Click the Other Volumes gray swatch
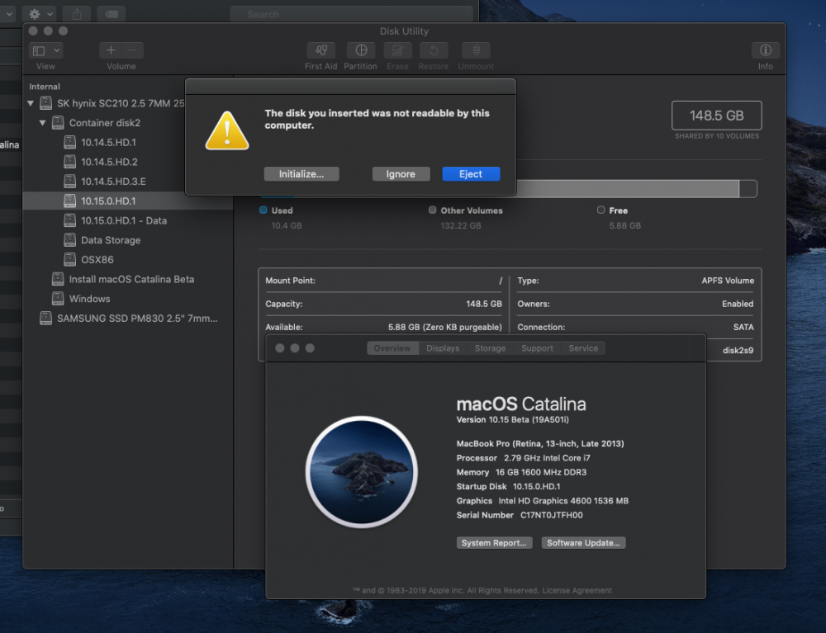 (433, 210)
